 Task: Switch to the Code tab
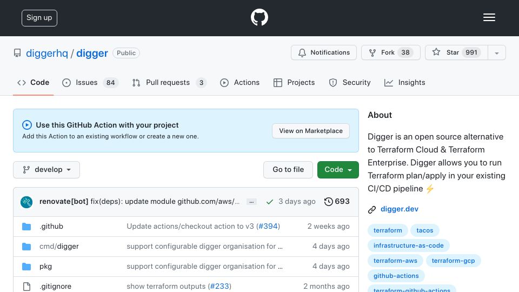coord(34,82)
